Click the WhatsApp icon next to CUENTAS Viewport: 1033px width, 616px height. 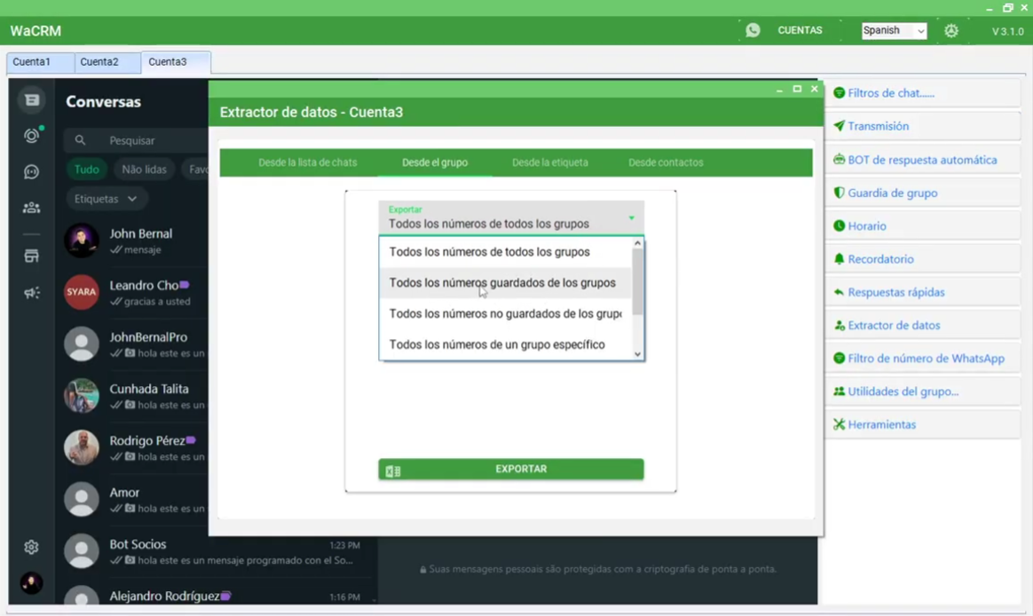point(753,29)
